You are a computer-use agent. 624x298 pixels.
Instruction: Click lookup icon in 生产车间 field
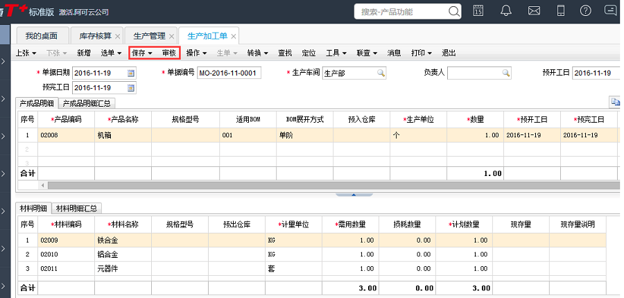point(381,73)
